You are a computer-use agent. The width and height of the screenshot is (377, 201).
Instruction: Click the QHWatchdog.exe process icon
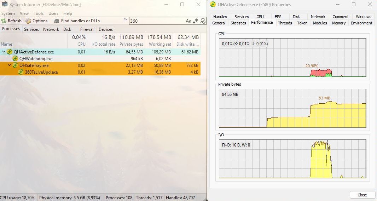(x=15, y=58)
